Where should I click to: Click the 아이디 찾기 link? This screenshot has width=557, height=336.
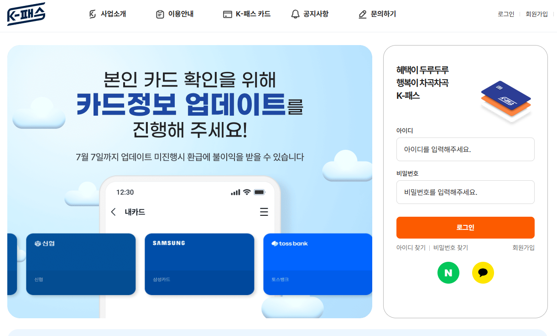point(411,248)
